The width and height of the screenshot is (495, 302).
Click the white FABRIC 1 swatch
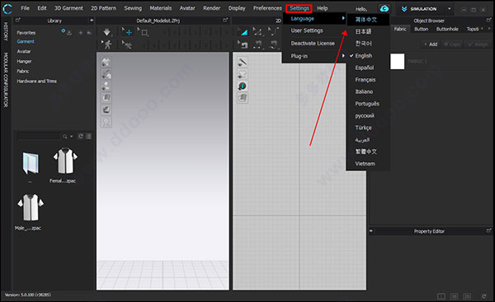397,61
